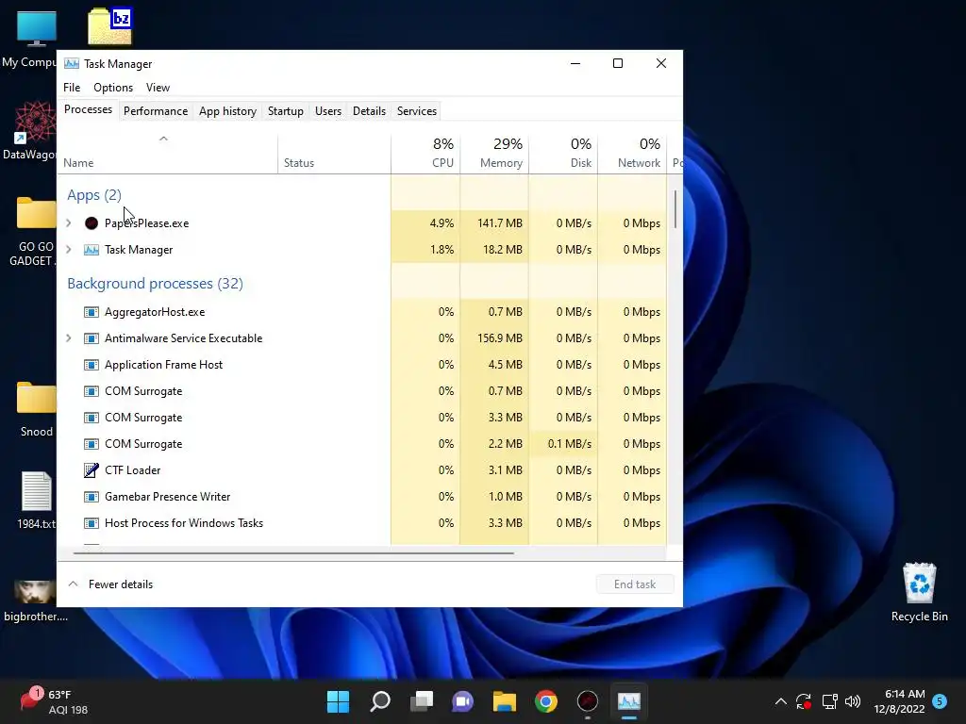Expand Antimalware Service Executable group
This screenshot has height=724, width=966.
[69, 338]
